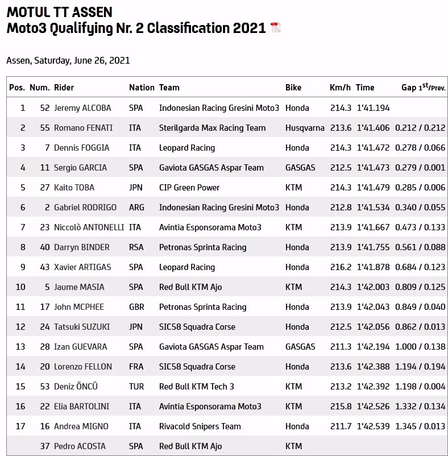Image resolution: width=448 pixels, height=456 pixels.
Task: Click the Time column header
Action: pyautogui.click(x=365, y=88)
